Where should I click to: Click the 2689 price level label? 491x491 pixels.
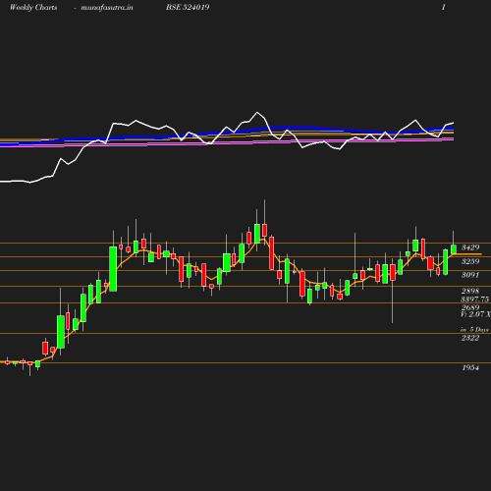pos(470,307)
